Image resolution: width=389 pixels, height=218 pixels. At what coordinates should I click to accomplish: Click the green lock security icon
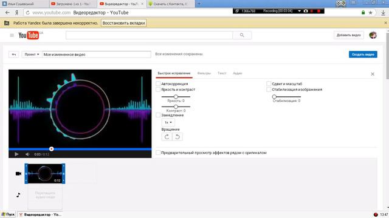(x=363, y=13)
